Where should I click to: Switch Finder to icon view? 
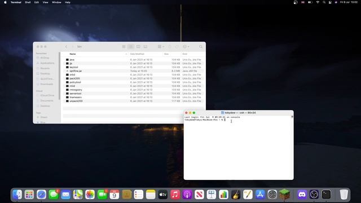[x=124, y=47]
